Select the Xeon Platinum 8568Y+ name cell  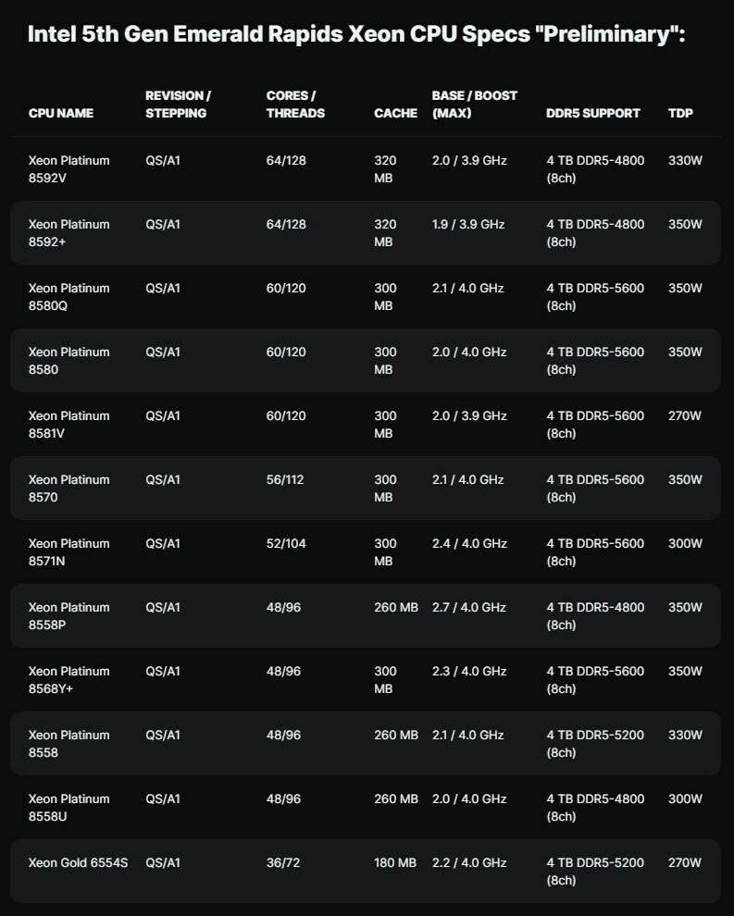click(x=69, y=679)
